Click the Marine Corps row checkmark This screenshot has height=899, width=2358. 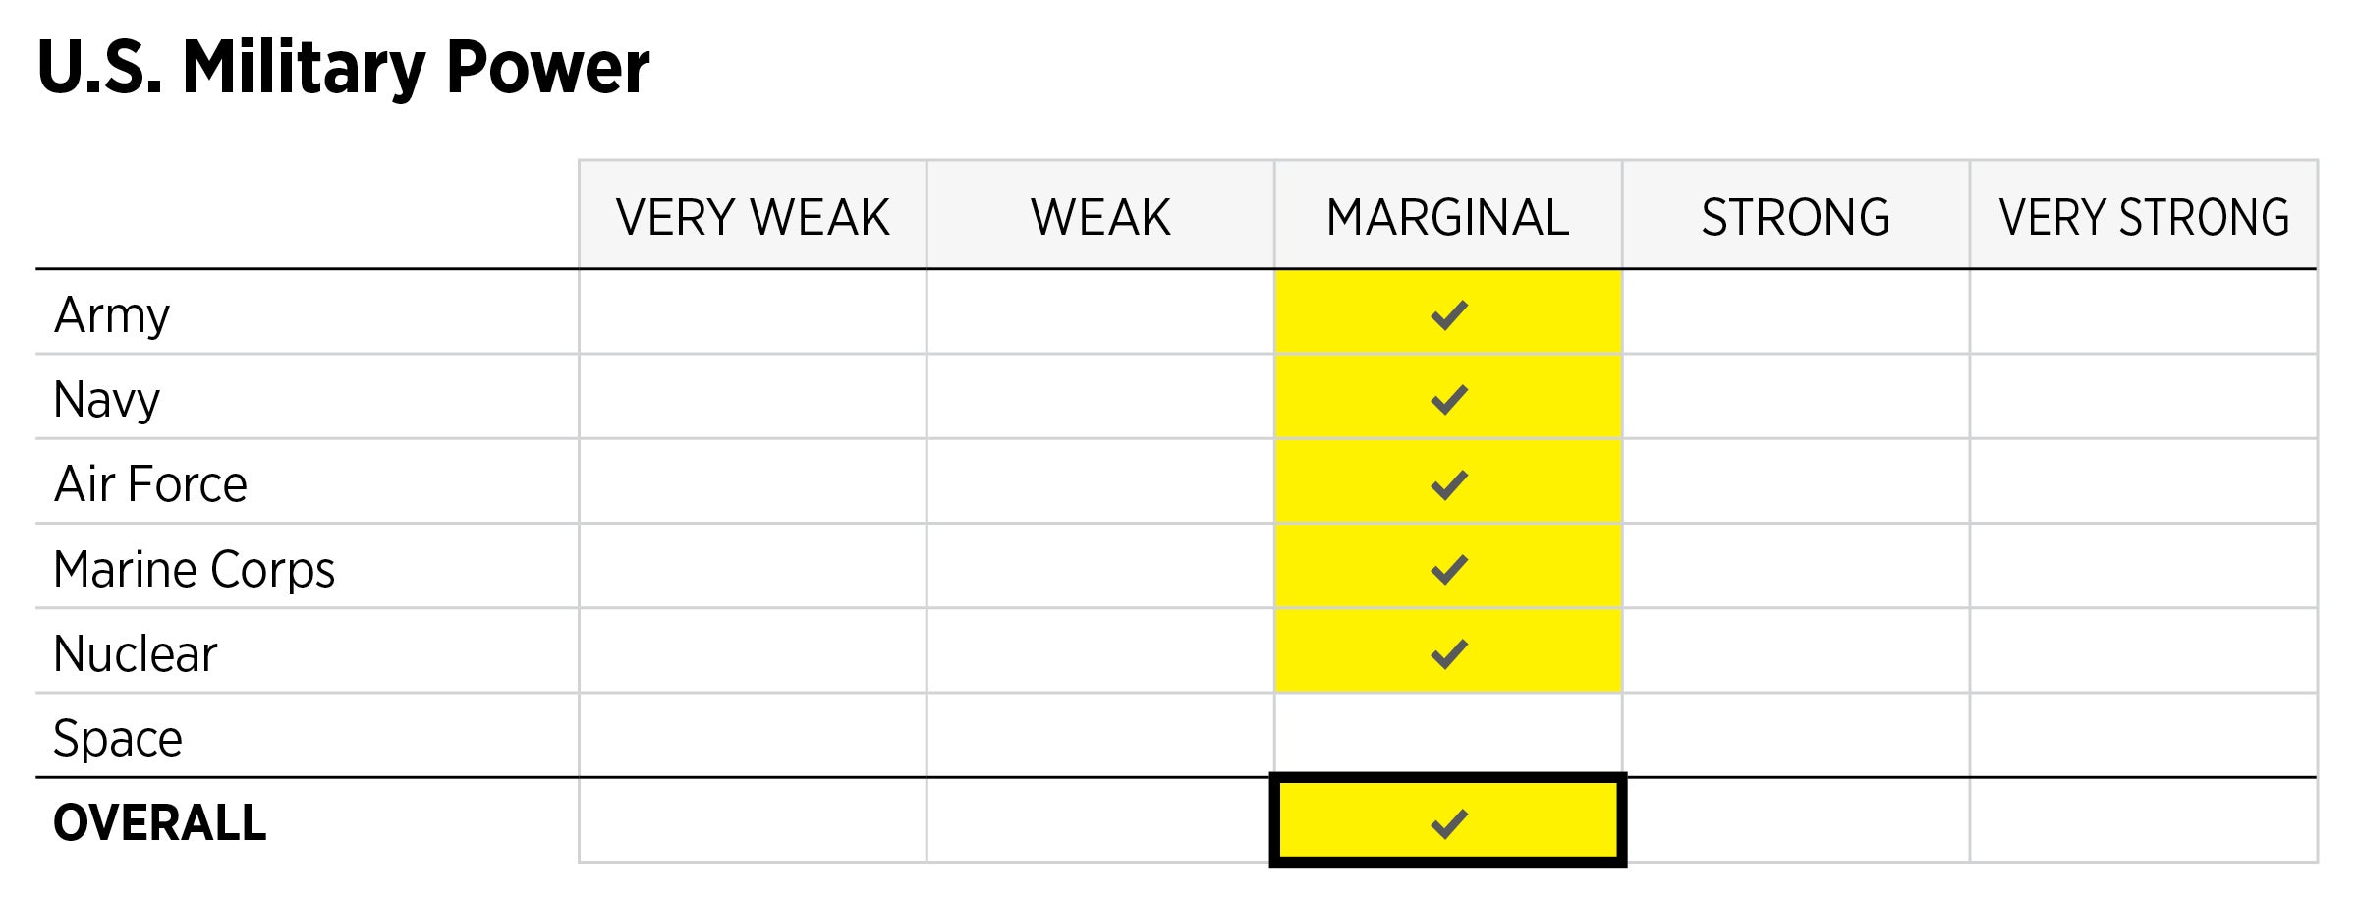tap(1449, 569)
